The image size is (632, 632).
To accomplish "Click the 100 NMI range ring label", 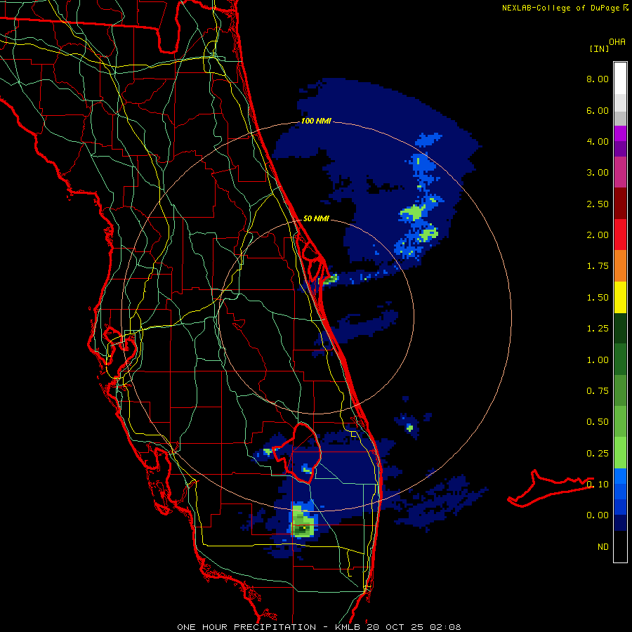I will (316, 121).
